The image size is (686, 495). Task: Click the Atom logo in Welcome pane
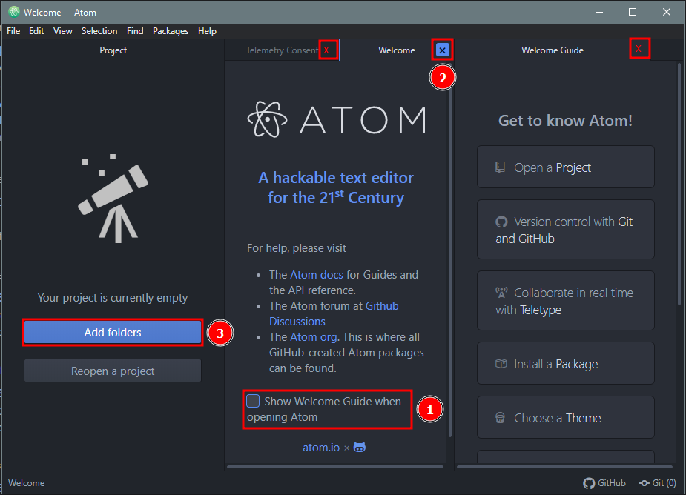pyautogui.click(x=337, y=119)
